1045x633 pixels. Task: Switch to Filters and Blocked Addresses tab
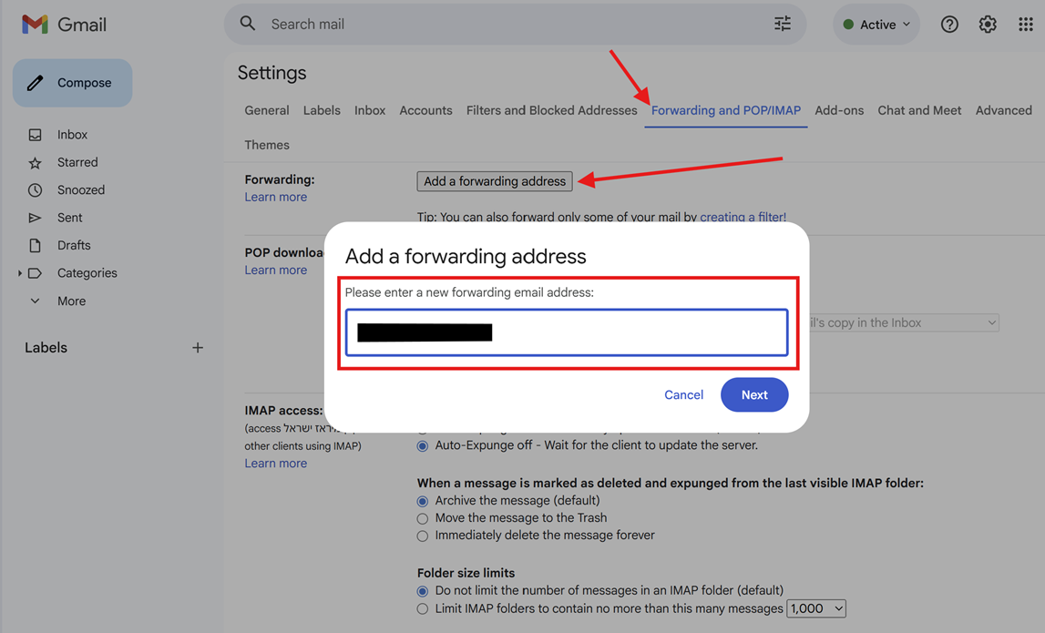click(x=551, y=110)
